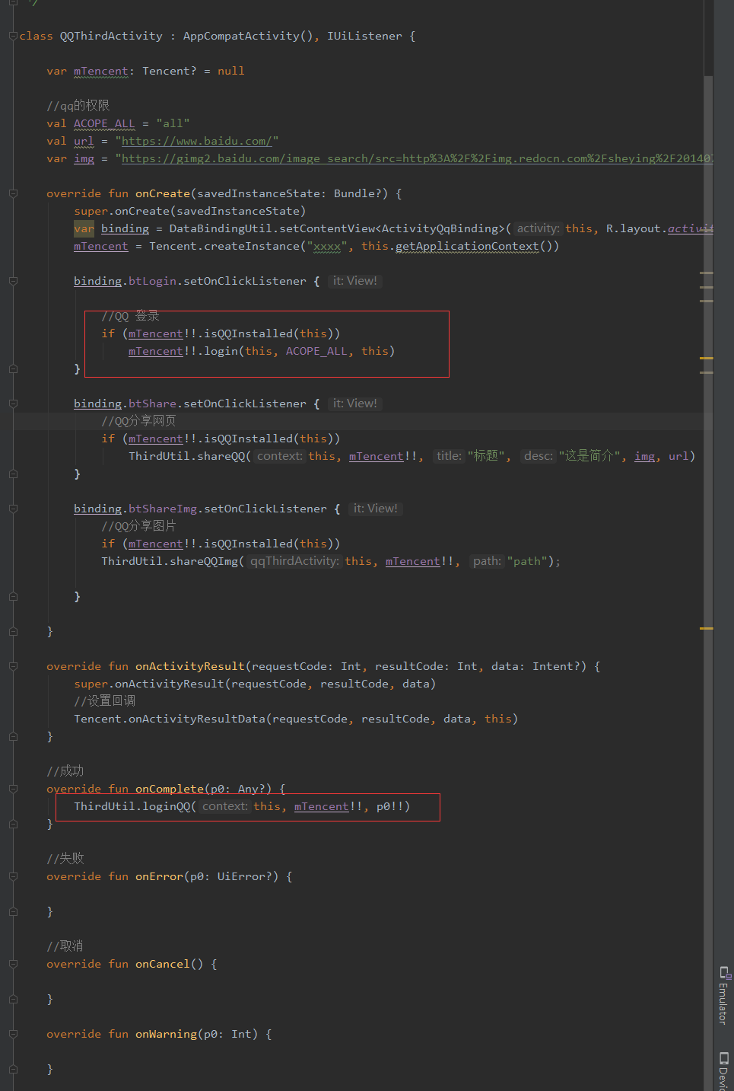Click the Intent? parameter type

(556, 666)
